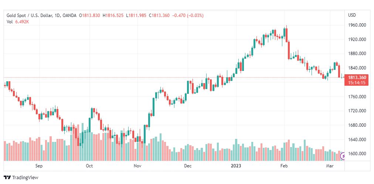
Task: Open the USD currency selector
Action: click(x=352, y=15)
